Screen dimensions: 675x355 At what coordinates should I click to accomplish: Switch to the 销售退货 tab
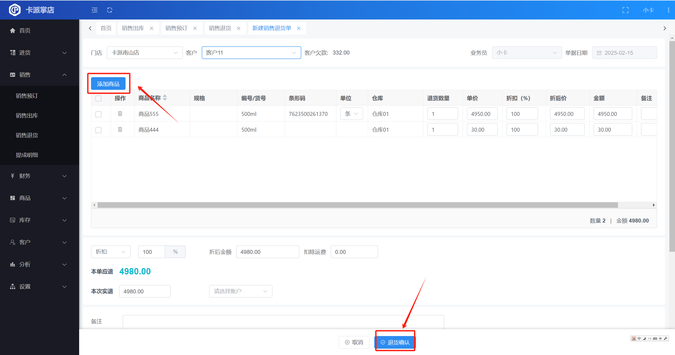tap(220, 28)
